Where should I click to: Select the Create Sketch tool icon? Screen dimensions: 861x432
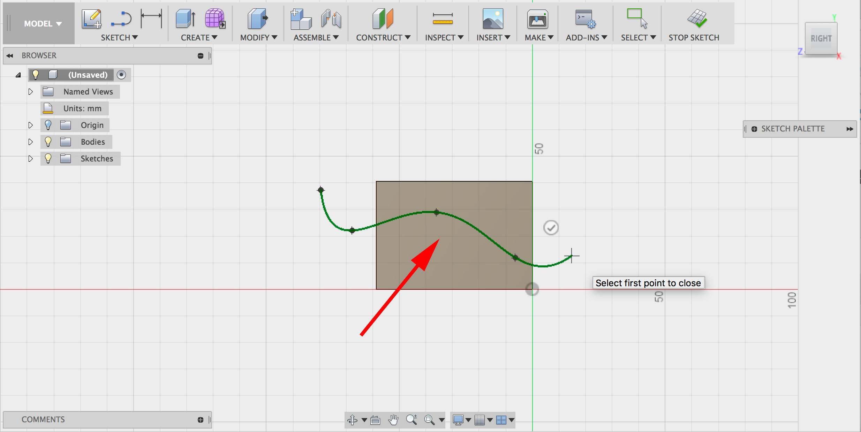[92, 19]
